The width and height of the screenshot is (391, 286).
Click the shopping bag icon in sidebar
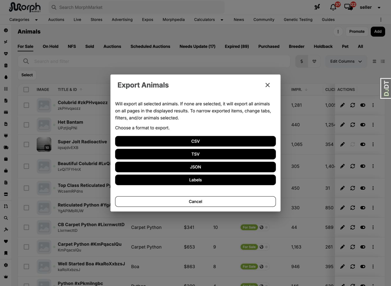coord(6,171)
